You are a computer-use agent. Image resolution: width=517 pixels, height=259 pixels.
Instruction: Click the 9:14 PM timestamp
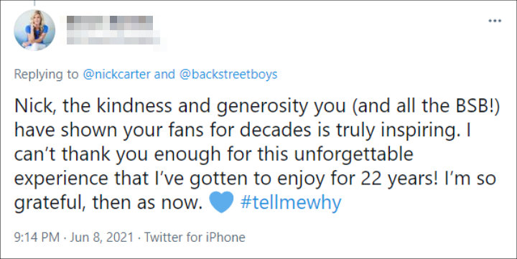(37, 237)
